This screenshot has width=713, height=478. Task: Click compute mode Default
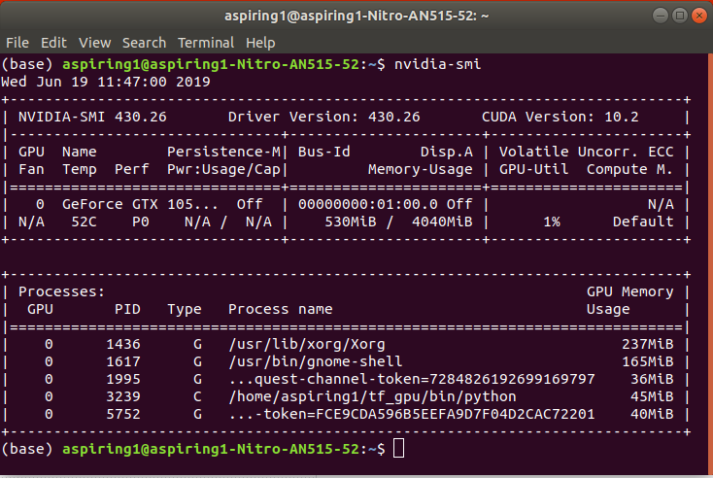[643, 222]
